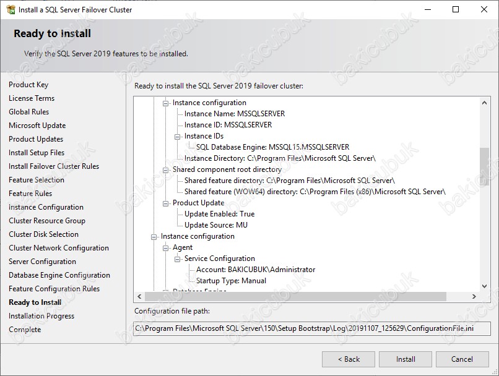Select the Instance Directory row
499x376 pixels.
coord(280,158)
